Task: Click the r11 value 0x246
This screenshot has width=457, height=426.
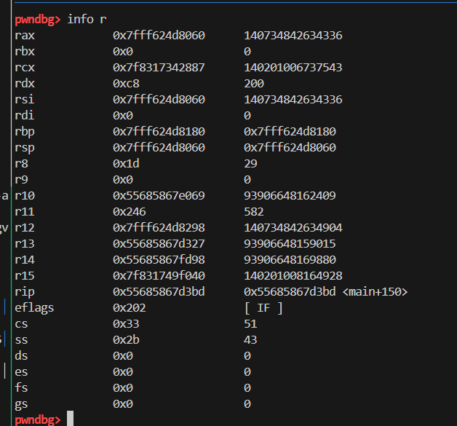Action: [130, 211]
